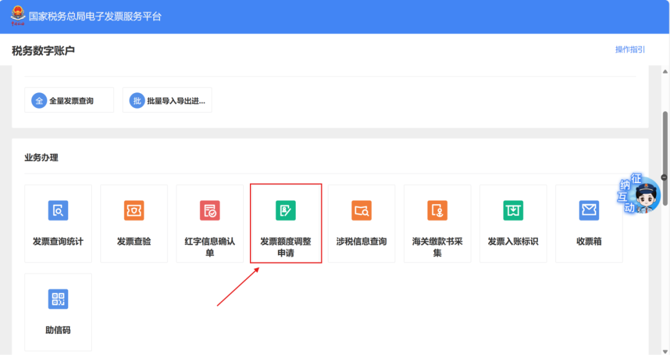Image resolution: width=670 pixels, height=355 pixels.
Task: Click the national tax emblem logo
Action: (17, 16)
